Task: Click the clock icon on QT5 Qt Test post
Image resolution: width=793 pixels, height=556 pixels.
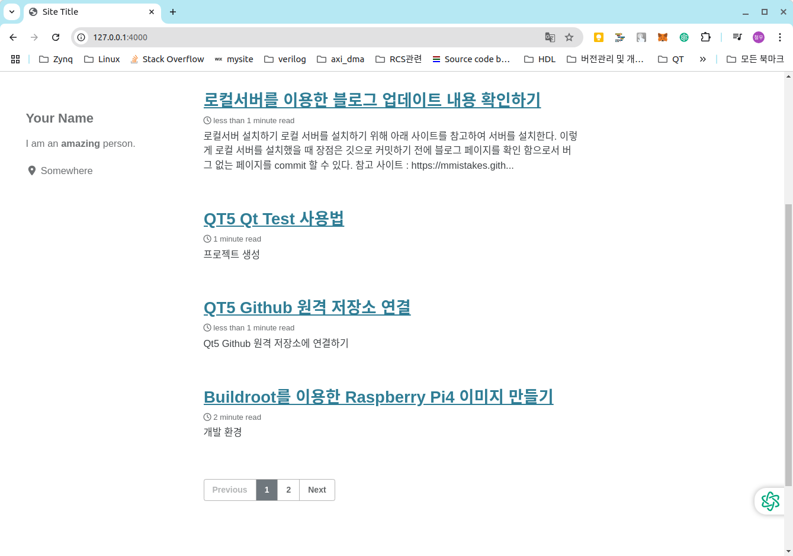Action: pos(207,239)
